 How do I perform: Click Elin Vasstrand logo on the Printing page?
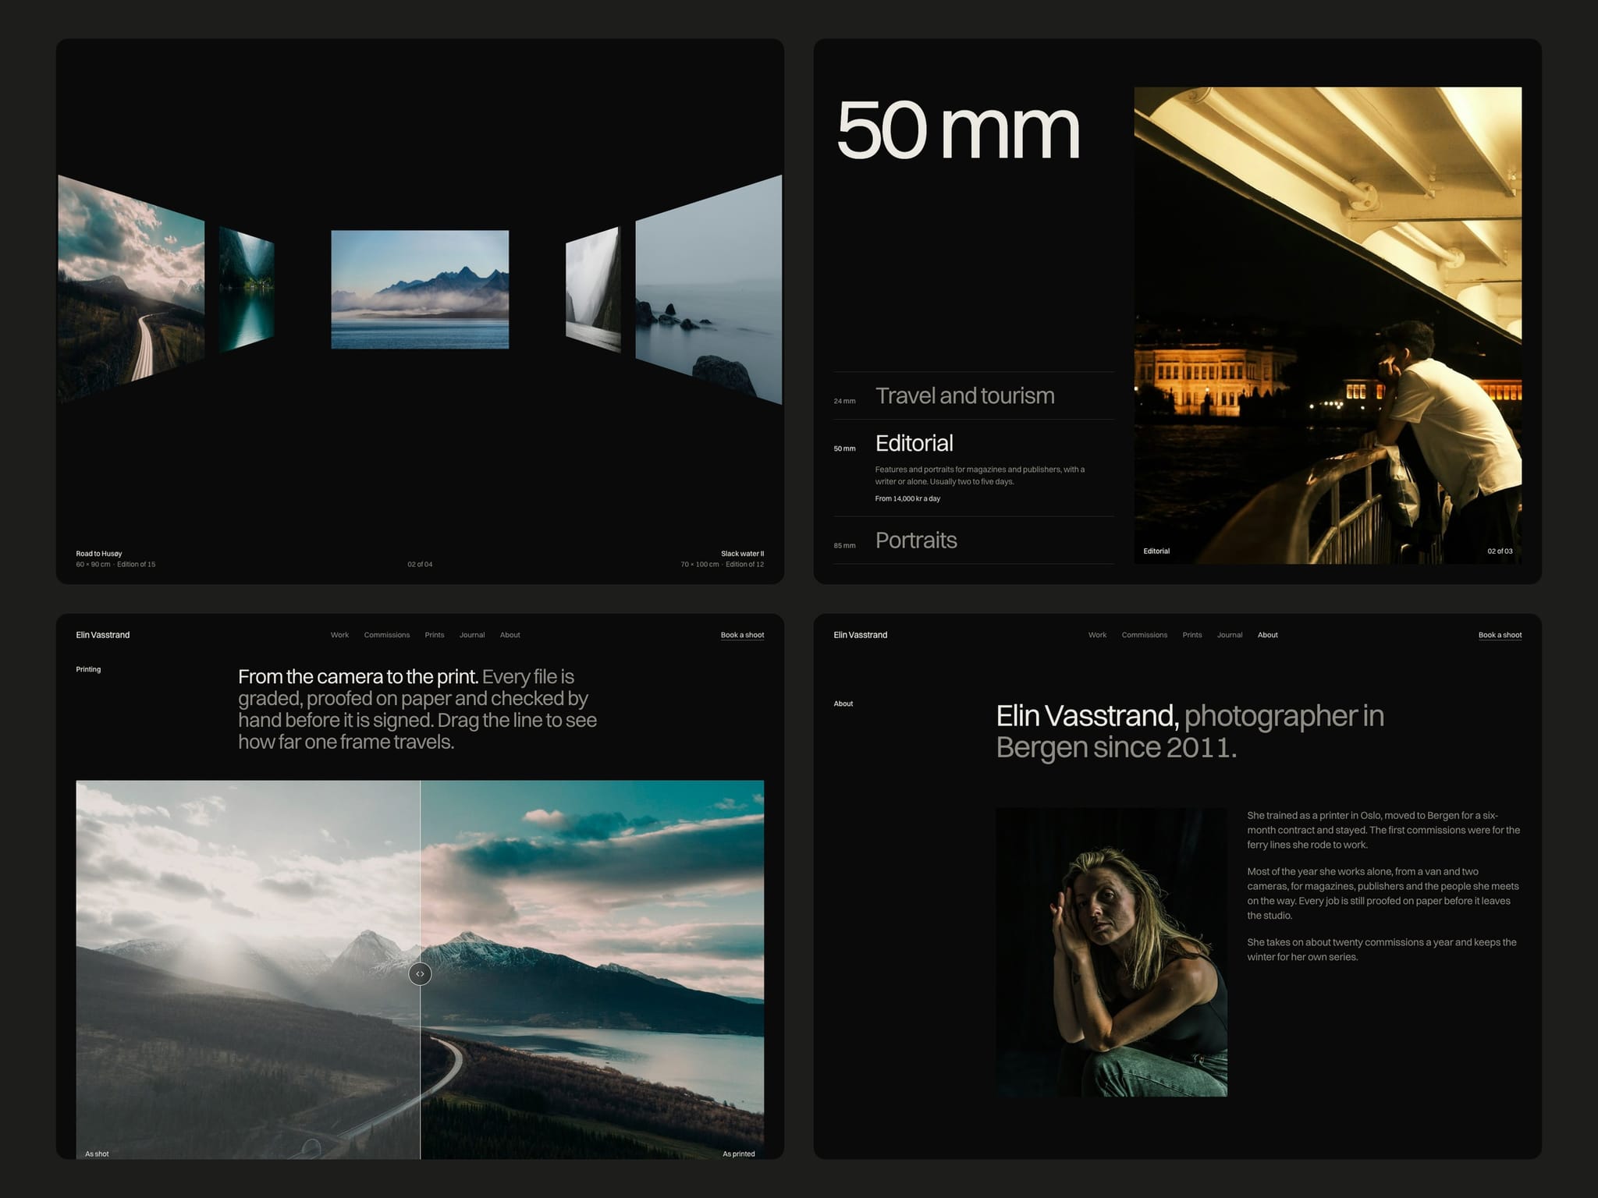pos(103,635)
